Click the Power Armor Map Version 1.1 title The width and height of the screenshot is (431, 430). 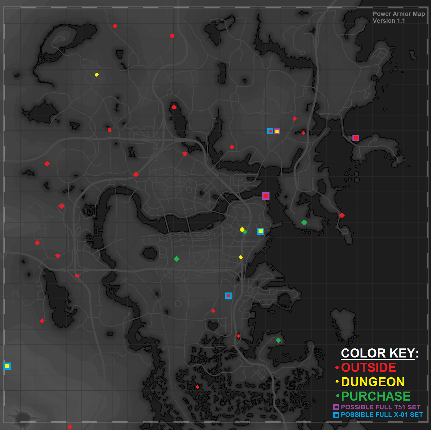[398, 17]
